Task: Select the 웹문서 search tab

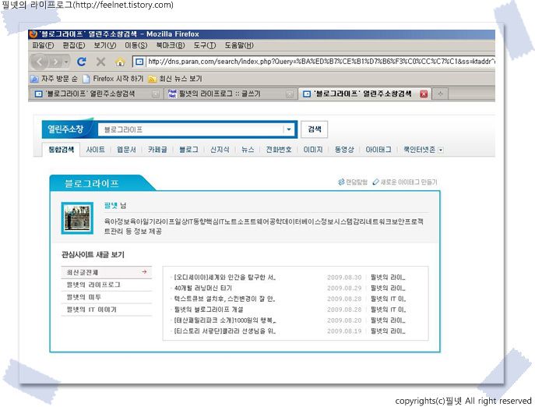Action: point(126,150)
